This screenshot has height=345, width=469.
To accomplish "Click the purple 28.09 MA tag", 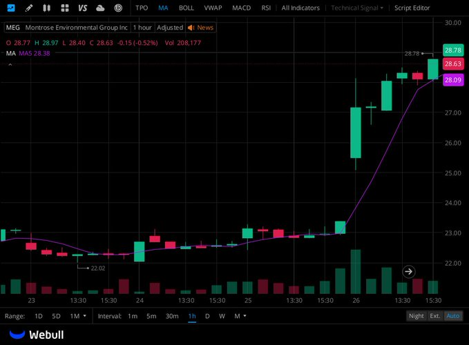I will coord(453,80).
